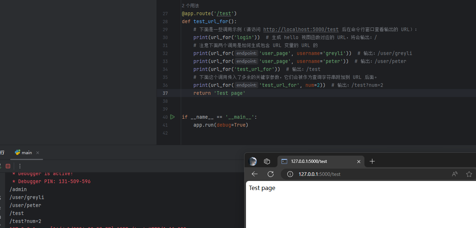
Task: Close the 127.0.0.1:5000/test browser tab
Action: pyautogui.click(x=359, y=161)
